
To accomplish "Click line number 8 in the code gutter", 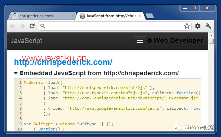I will (x=20, y=119).
